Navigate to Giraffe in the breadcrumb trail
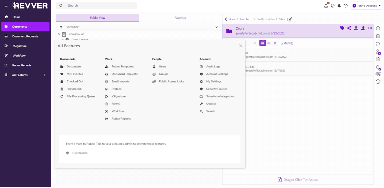Image resolution: width=384 pixels, height=188 pixels. pyautogui.click(x=260, y=19)
